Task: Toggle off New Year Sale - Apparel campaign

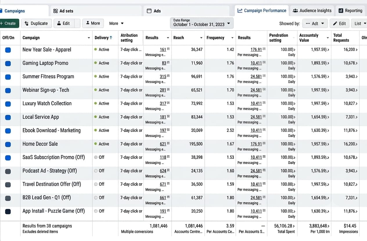Action: click(8, 50)
